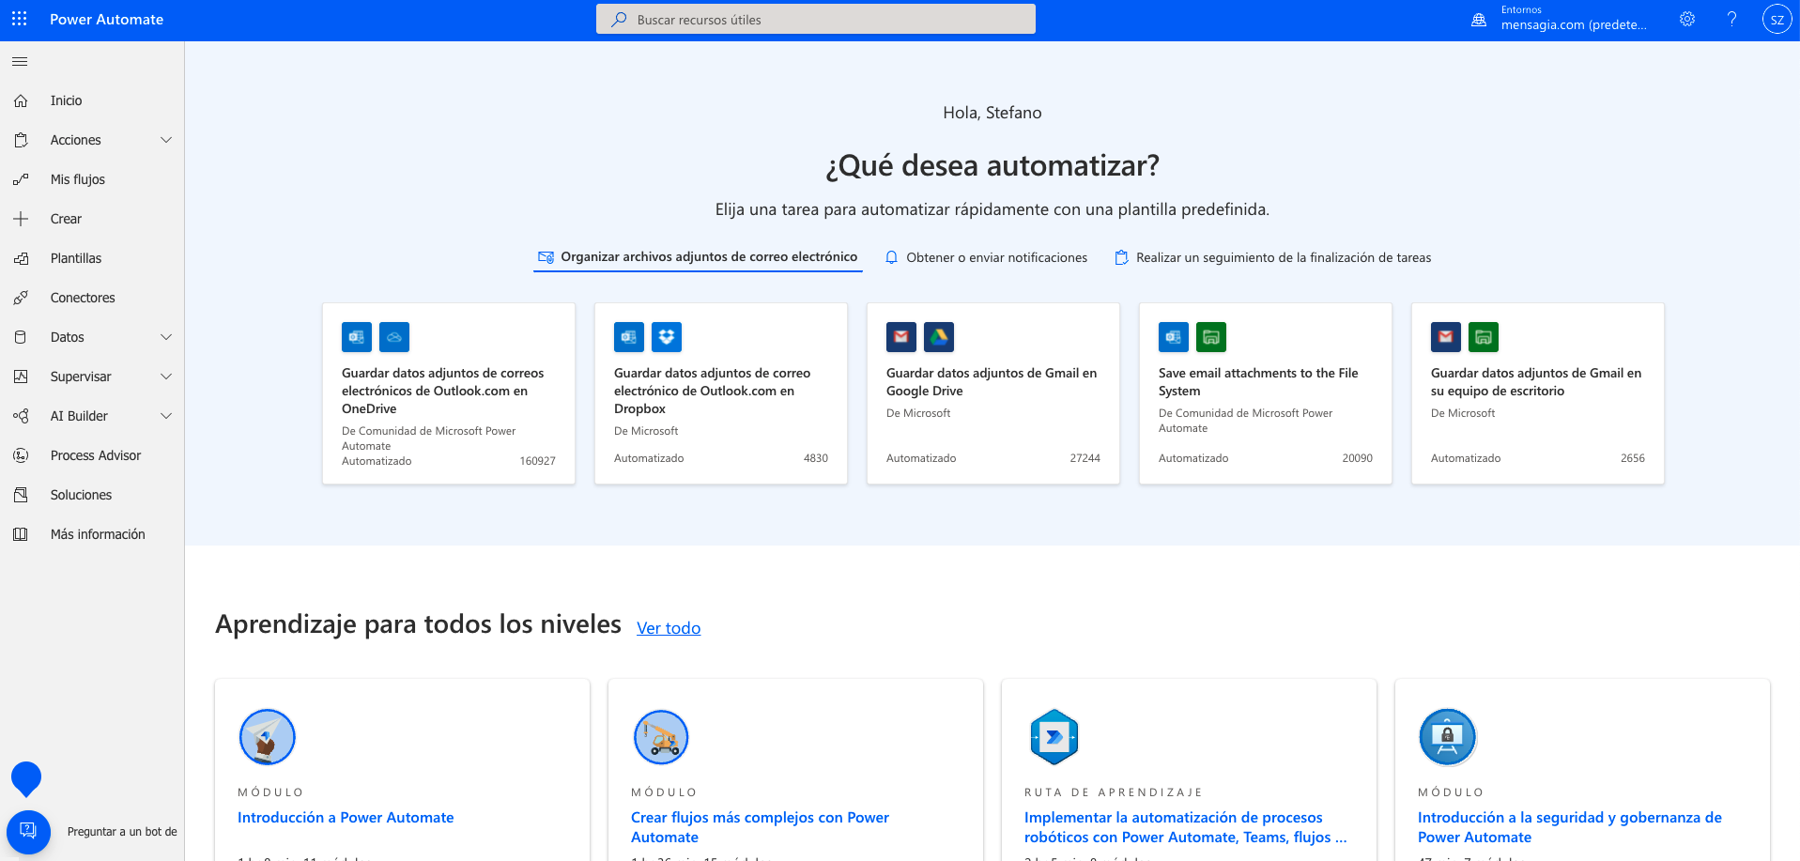1800x861 pixels.
Task: Click the chatbot icon button
Action: 28,831
